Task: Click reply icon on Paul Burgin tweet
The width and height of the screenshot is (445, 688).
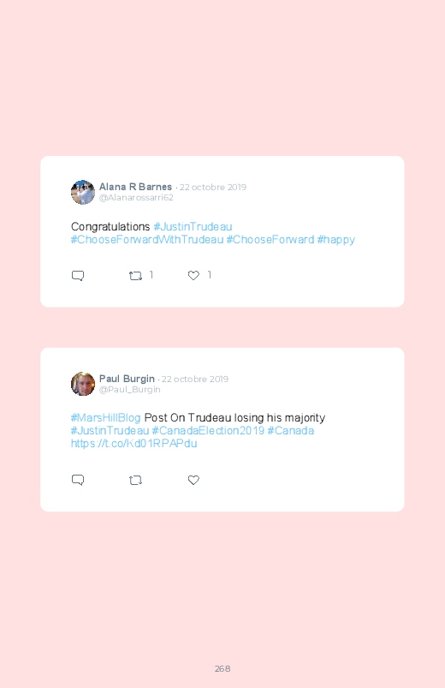Action: 78,480
